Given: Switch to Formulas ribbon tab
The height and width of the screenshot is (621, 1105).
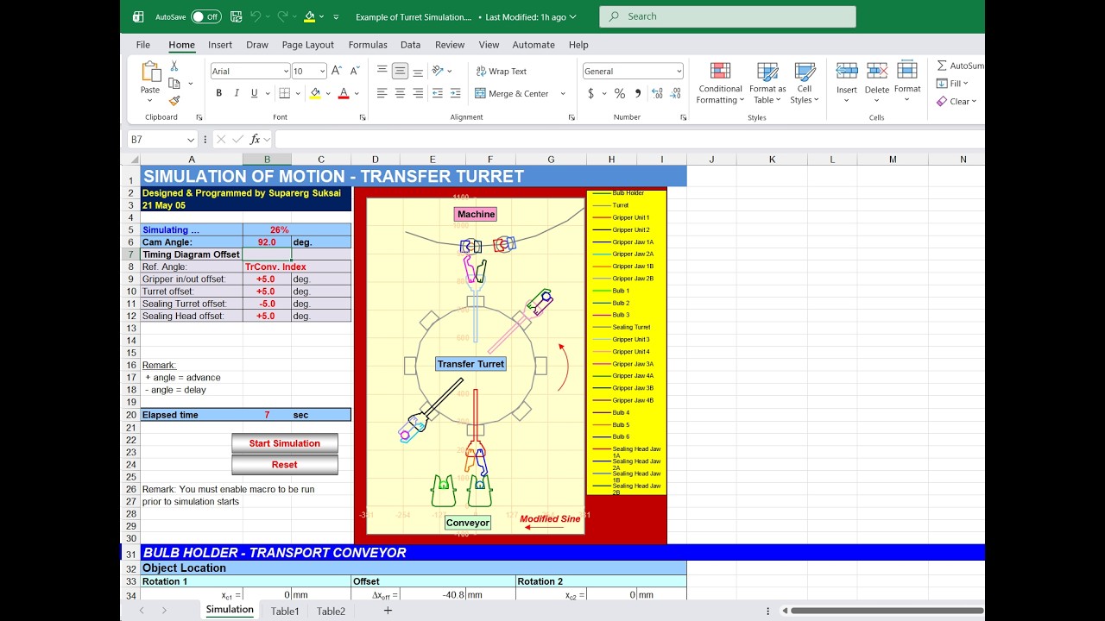Looking at the screenshot, I should click(x=368, y=45).
